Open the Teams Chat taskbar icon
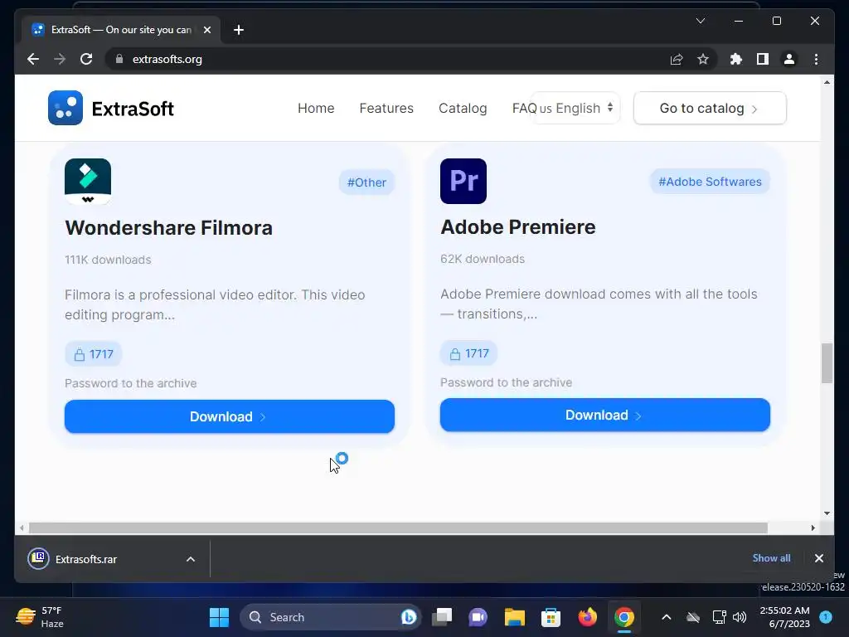Viewport: 849px width, 637px height. [478, 617]
